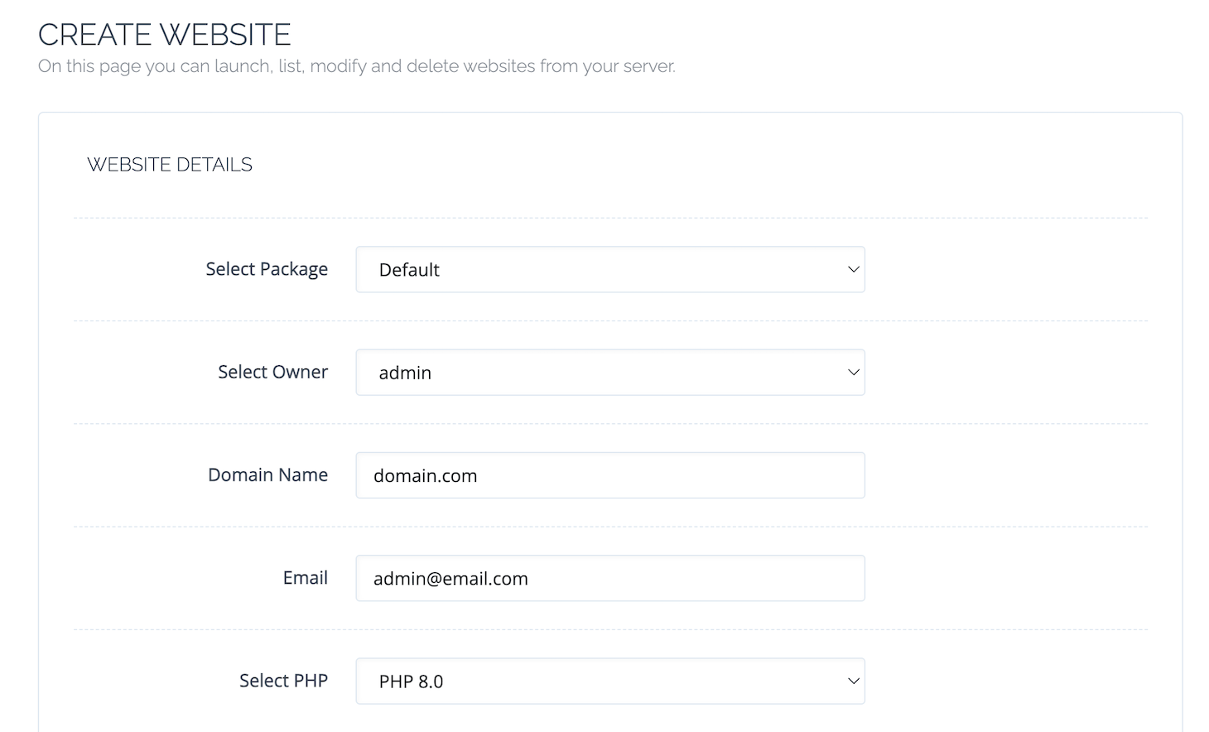Click the Email field label
The height and width of the screenshot is (732, 1209).
[305, 578]
